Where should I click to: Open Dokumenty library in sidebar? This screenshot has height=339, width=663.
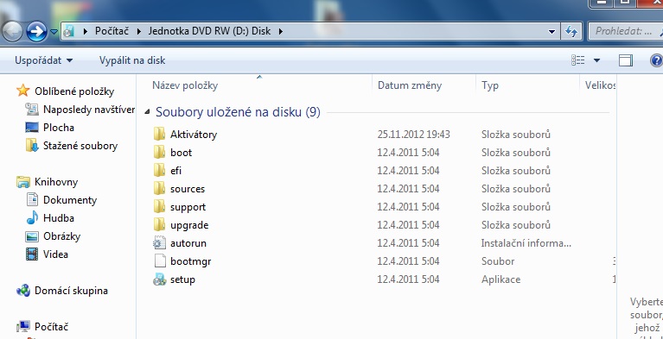click(70, 200)
